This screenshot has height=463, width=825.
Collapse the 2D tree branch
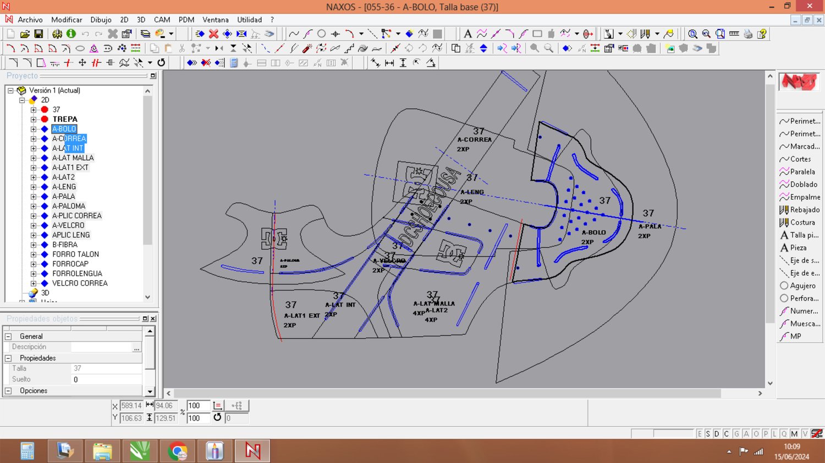tap(22, 100)
